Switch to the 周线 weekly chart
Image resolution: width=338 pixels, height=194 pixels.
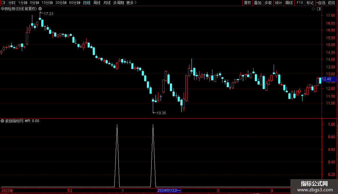click(97, 3)
